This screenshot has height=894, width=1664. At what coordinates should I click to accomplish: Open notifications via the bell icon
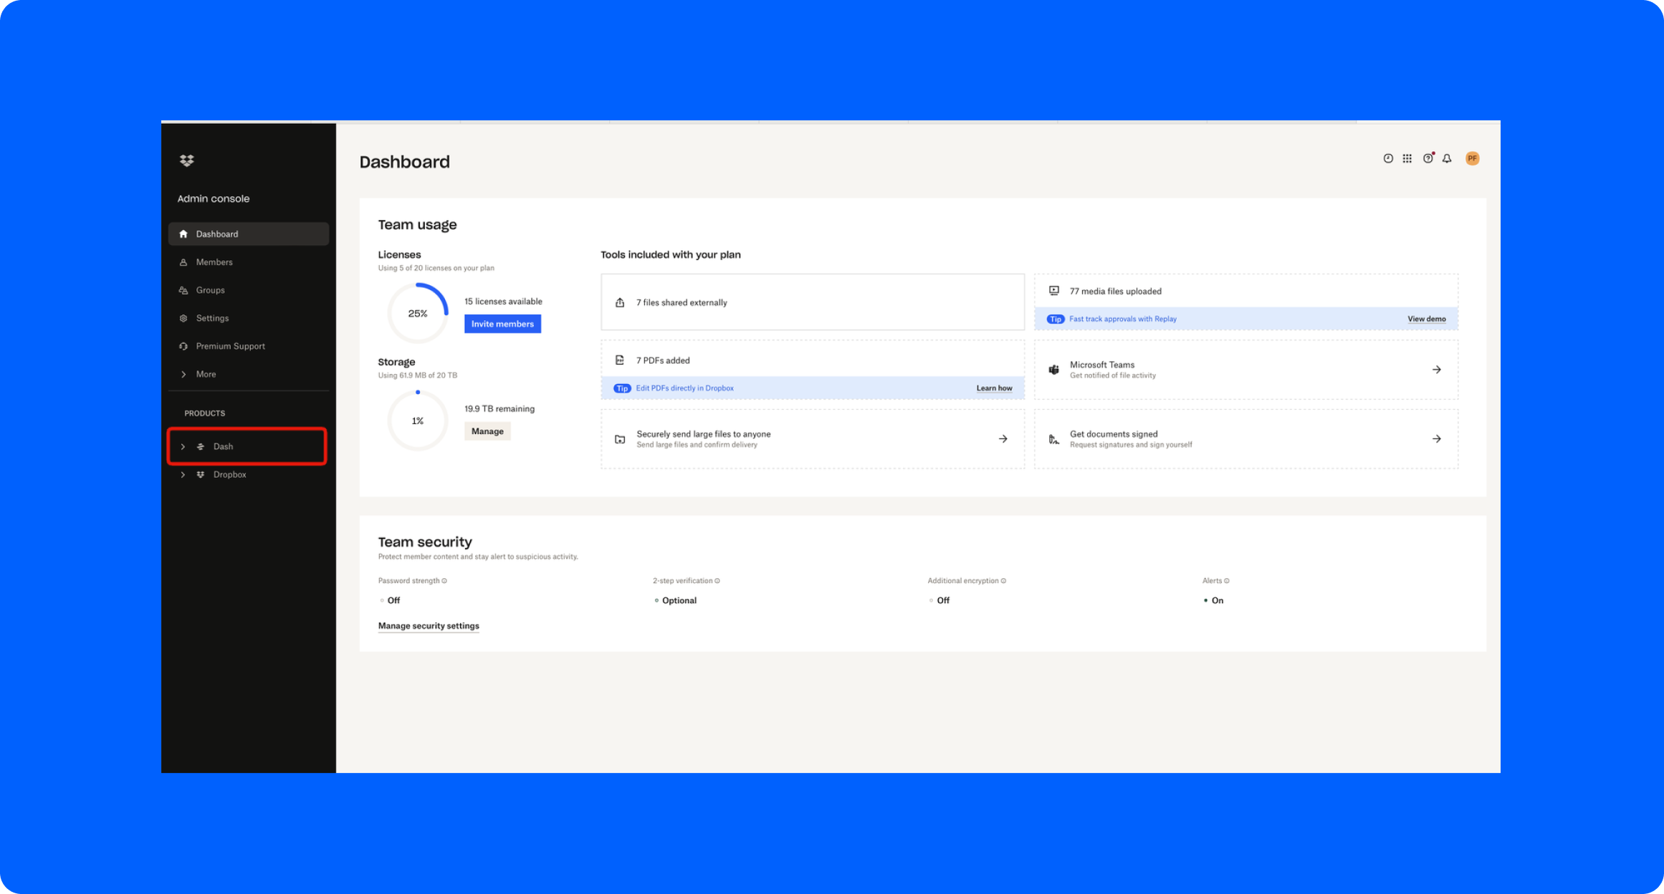[1448, 158]
